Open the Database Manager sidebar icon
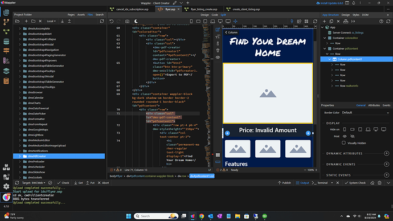 pyautogui.click(x=6, y=41)
